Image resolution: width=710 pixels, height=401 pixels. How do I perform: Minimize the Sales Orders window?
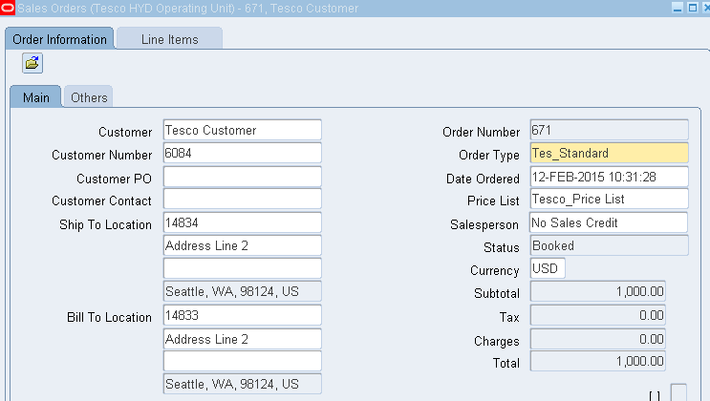tap(678, 8)
